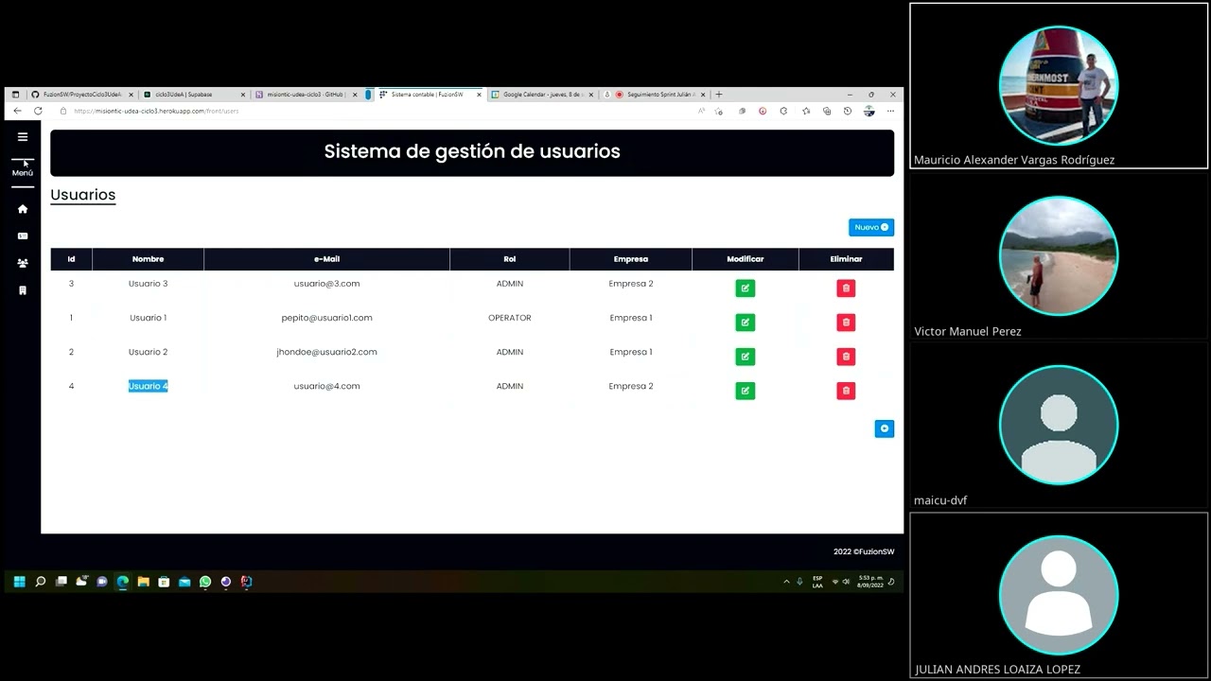Open Windows taskbar search
Viewport: 1211px width, 681px height.
[40, 582]
